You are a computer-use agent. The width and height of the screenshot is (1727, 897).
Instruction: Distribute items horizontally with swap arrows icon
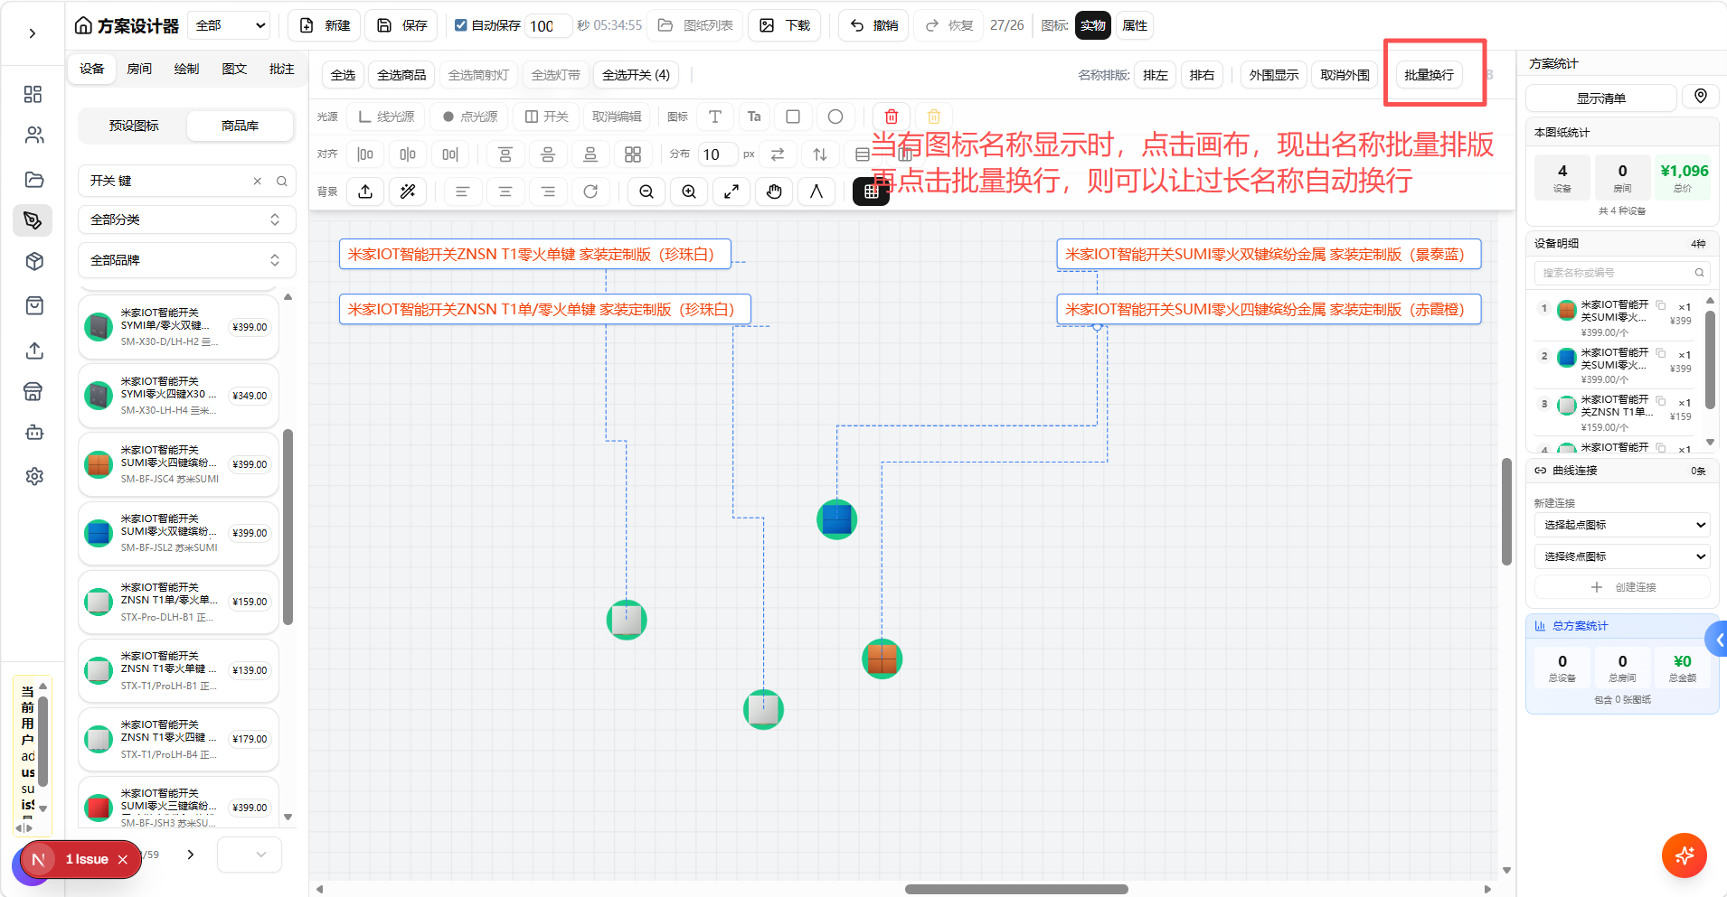pos(778,154)
